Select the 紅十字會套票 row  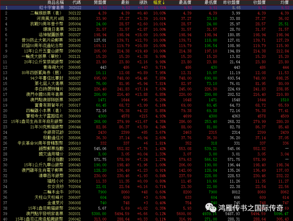146,8
